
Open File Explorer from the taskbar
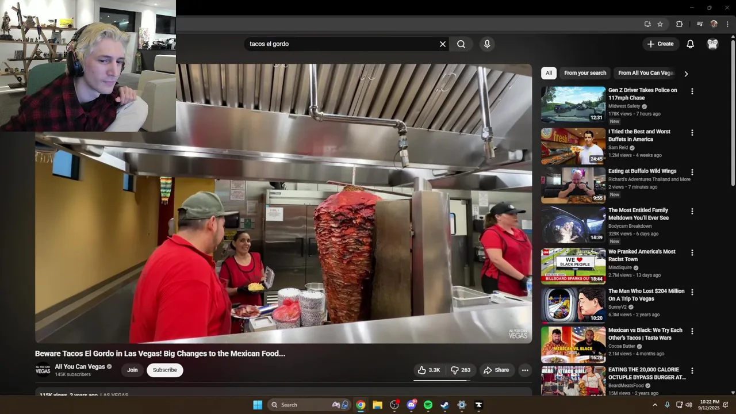click(377, 405)
